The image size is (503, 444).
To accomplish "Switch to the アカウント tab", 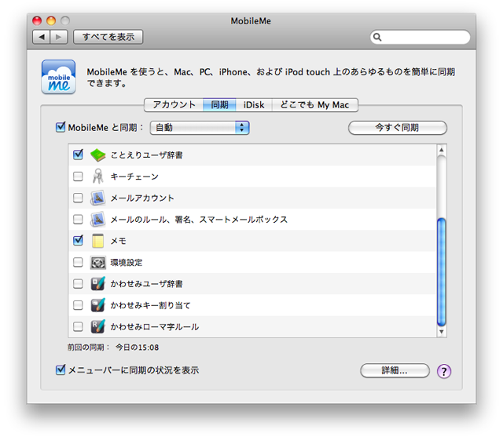I will 174,105.
